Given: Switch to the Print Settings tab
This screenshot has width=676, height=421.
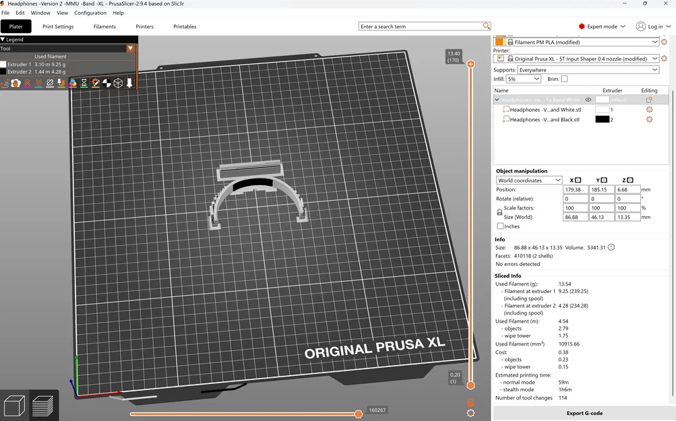Looking at the screenshot, I should coord(58,26).
